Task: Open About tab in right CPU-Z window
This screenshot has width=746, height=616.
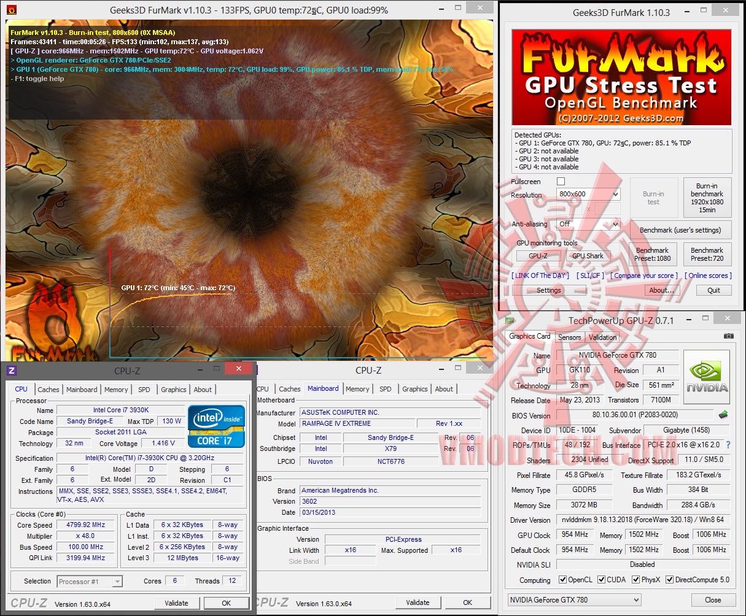Action: tap(444, 389)
